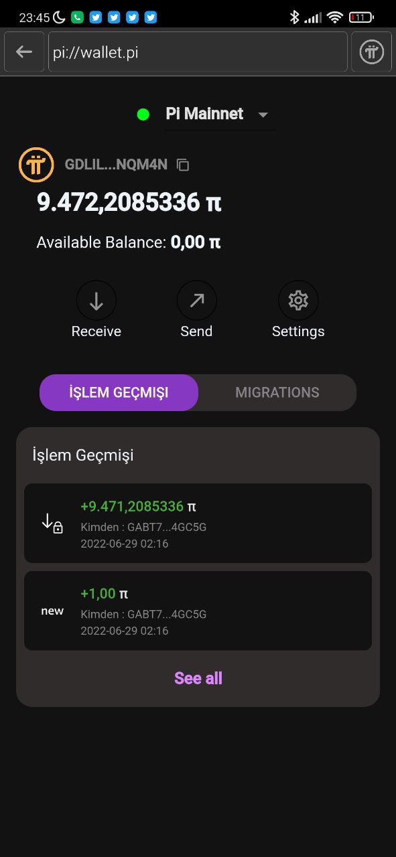This screenshot has height=857, width=396.
Task: Tap the orange Pi coin logo
Action: [36, 165]
